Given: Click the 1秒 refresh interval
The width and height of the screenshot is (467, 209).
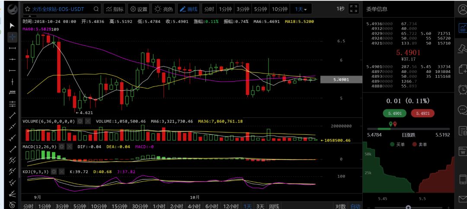Looking at the screenshot, I should click(x=340, y=9).
